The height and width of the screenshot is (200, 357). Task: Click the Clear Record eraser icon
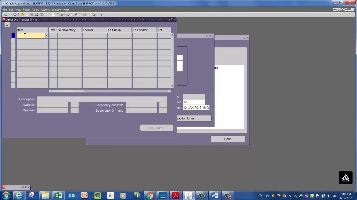63,14
